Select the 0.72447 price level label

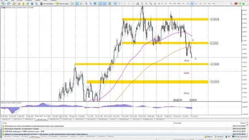214,82
